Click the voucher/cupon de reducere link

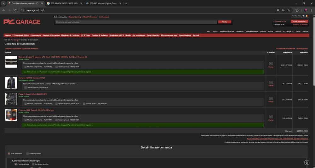[278, 139]
